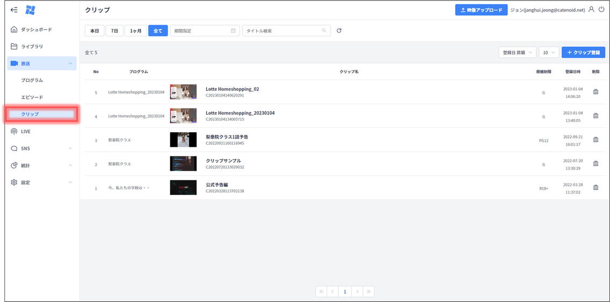Image resolution: width=610 pixels, height=302 pixels.
Task: Click the magnifier icon in title search
Action: [324, 31]
